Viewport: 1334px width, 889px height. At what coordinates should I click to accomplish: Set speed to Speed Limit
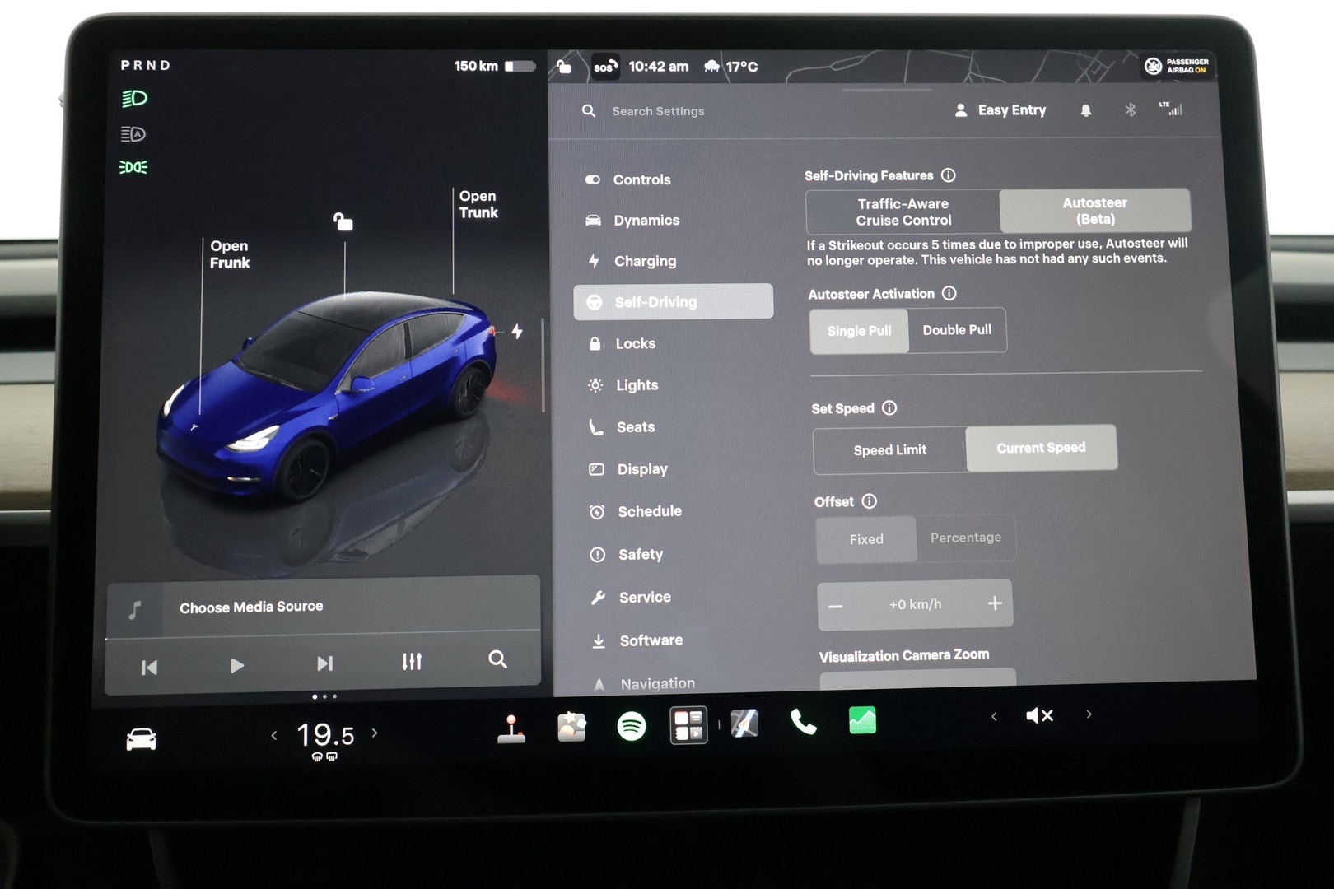click(889, 450)
